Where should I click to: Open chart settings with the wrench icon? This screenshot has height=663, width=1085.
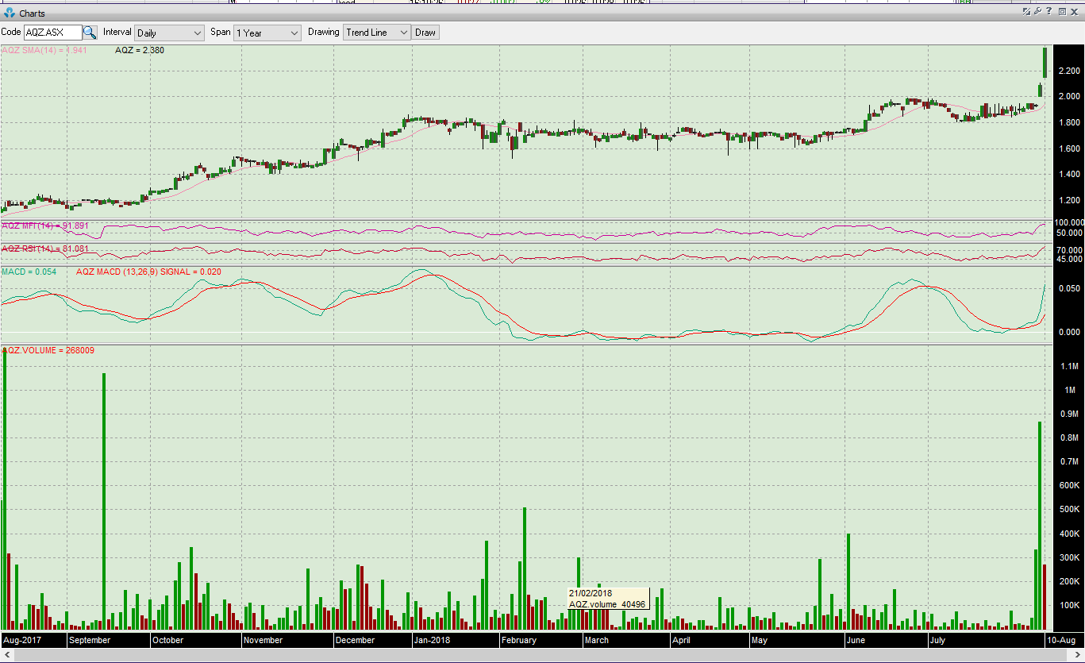pyautogui.click(x=1038, y=12)
